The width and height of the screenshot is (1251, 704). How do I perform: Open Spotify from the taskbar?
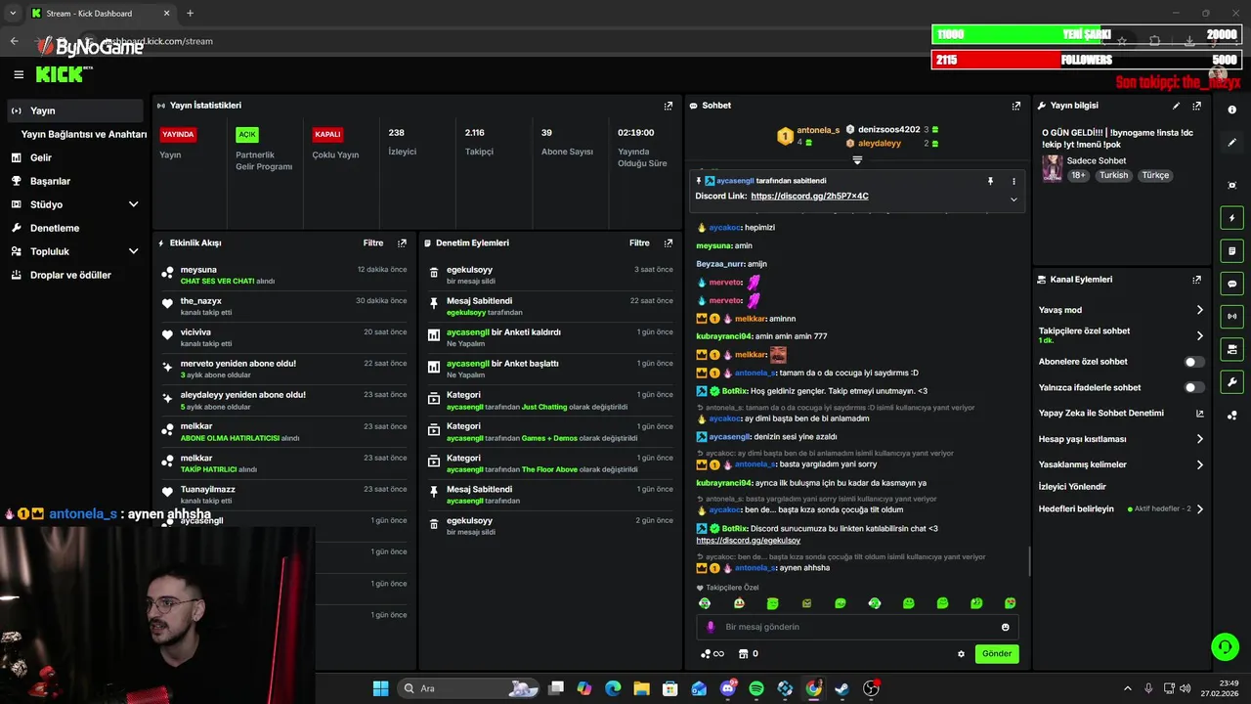(x=756, y=688)
